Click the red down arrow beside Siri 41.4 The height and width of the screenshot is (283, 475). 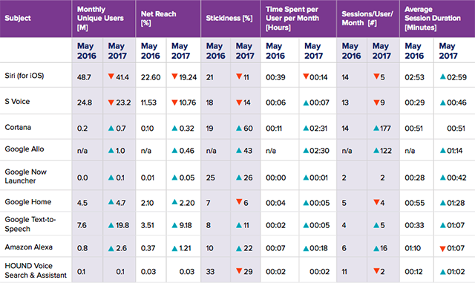111,77
